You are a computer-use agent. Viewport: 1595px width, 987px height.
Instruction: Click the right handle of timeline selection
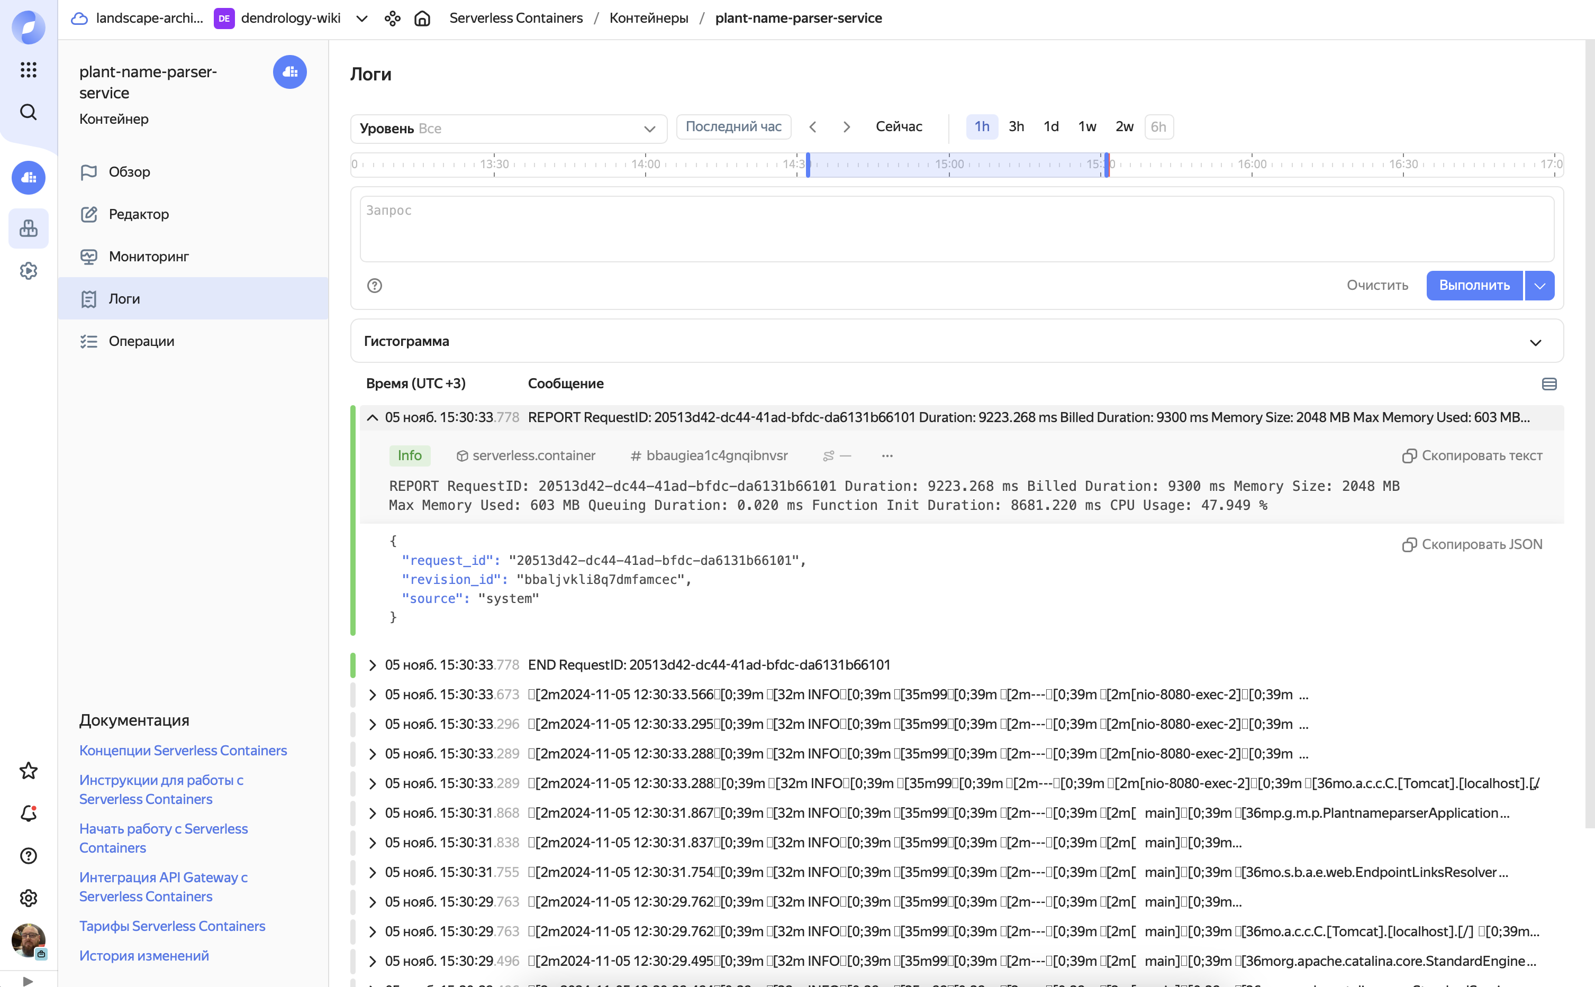click(1107, 165)
